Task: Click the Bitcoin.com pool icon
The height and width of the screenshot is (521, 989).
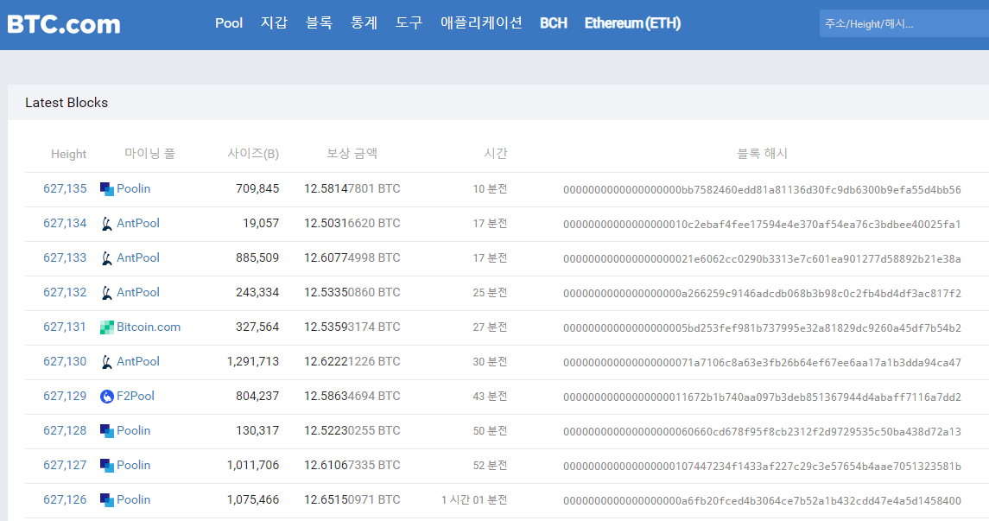Action: coord(106,327)
